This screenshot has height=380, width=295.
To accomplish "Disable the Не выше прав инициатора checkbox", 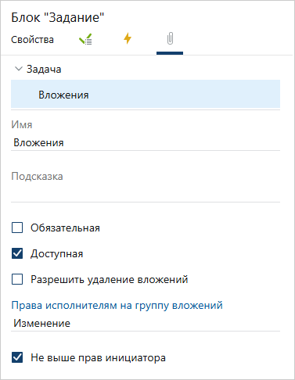I will click(17, 357).
